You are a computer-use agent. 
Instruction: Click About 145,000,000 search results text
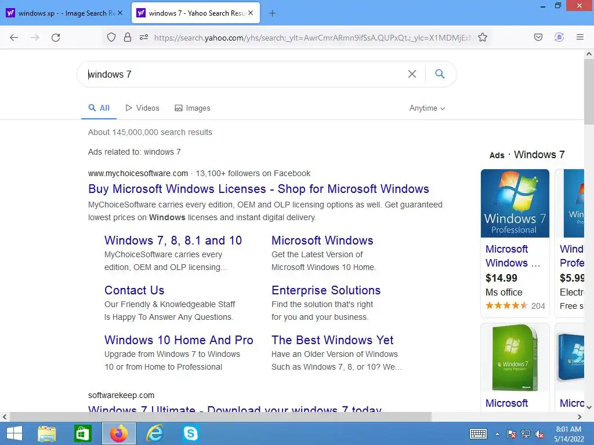(x=150, y=132)
